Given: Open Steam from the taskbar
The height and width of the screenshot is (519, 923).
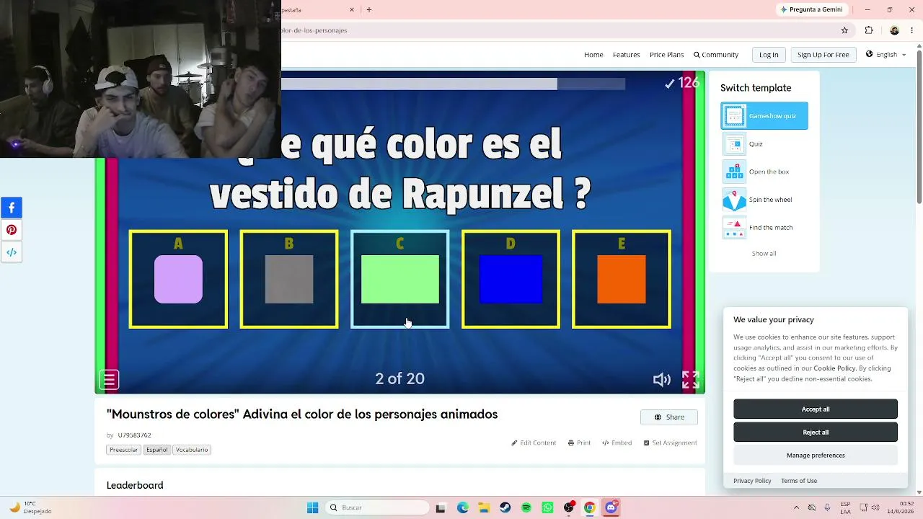Looking at the screenshot, I should click(x=505, y=507).
